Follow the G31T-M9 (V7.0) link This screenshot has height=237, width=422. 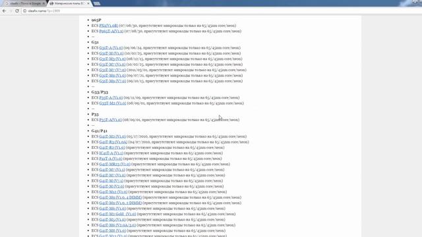coord(113,81)
